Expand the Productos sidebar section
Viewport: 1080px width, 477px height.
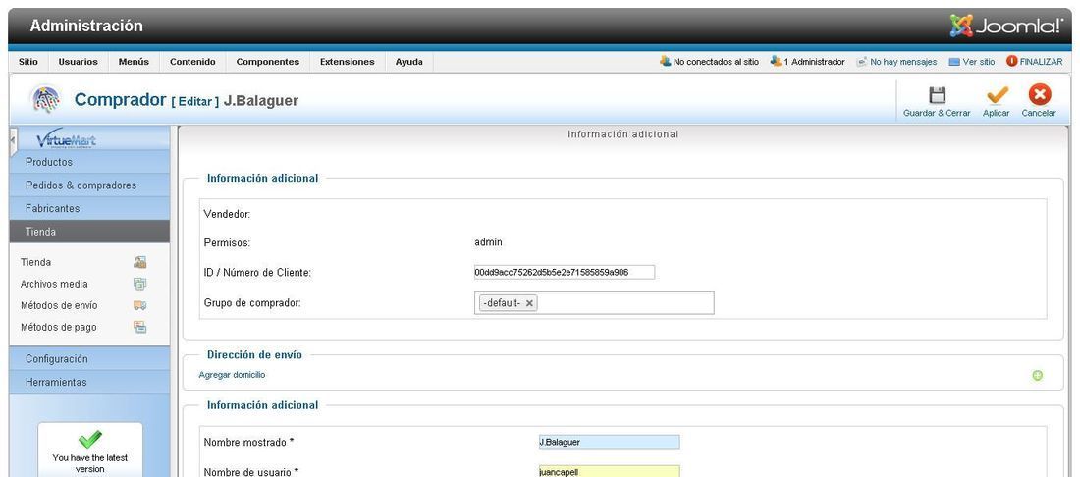[89, 162]
